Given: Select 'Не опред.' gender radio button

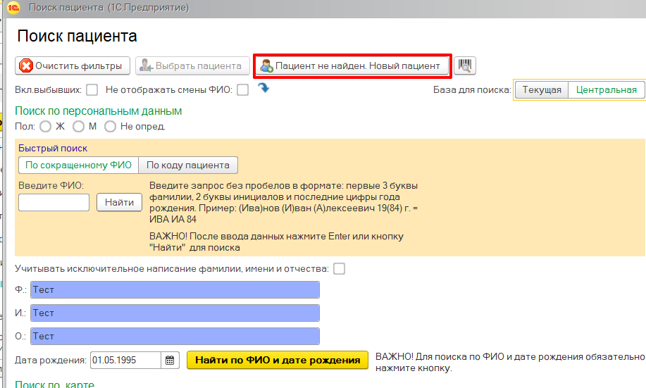Looking at the screenshot, I should (x=110, y=126).
